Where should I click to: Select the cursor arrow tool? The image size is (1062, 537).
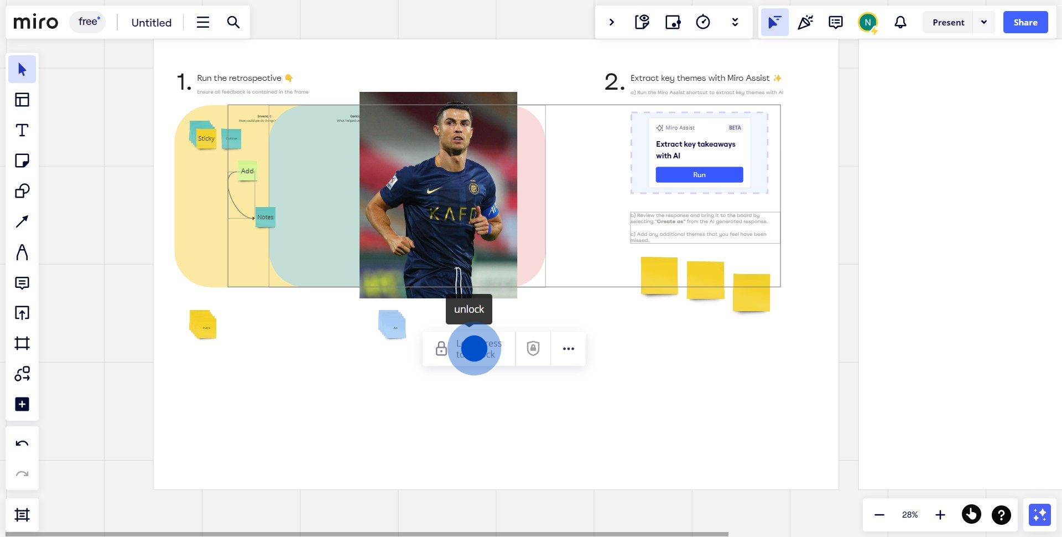[x=22, y=69]
